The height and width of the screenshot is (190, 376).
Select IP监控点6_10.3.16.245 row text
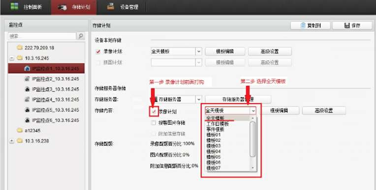pos(56,120)
